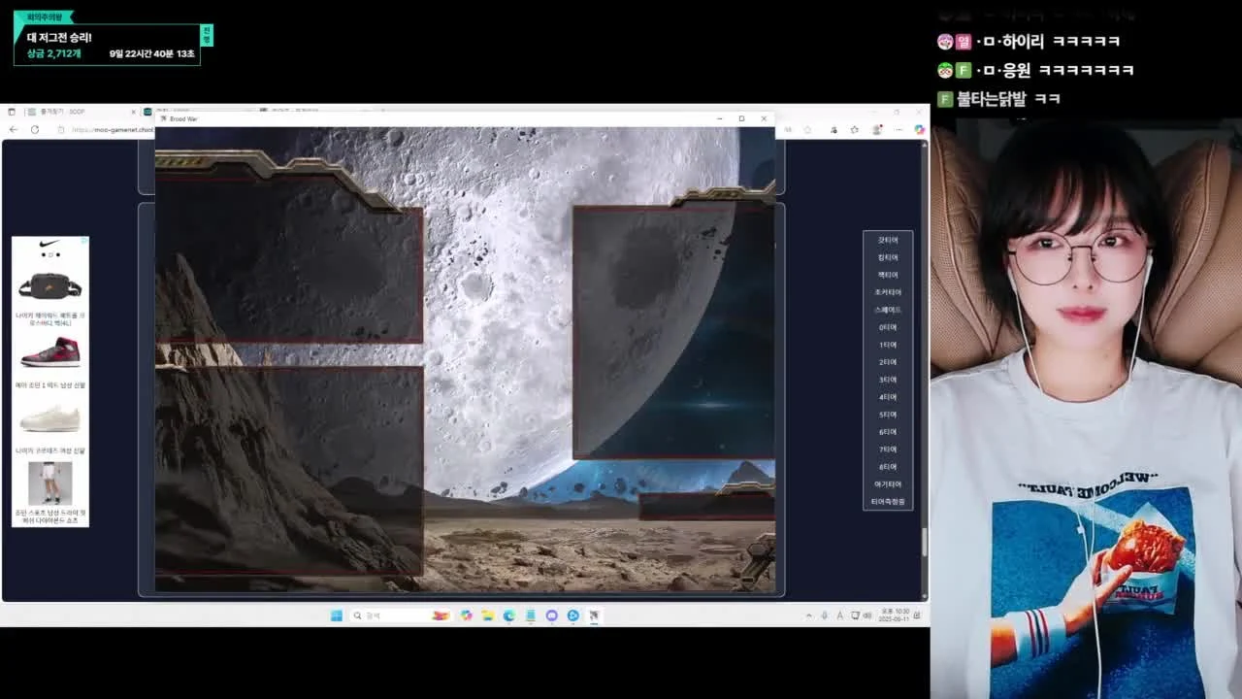Open File Explorer from taskbar
The image size is (1242, 699).
[x=488, y=616]
